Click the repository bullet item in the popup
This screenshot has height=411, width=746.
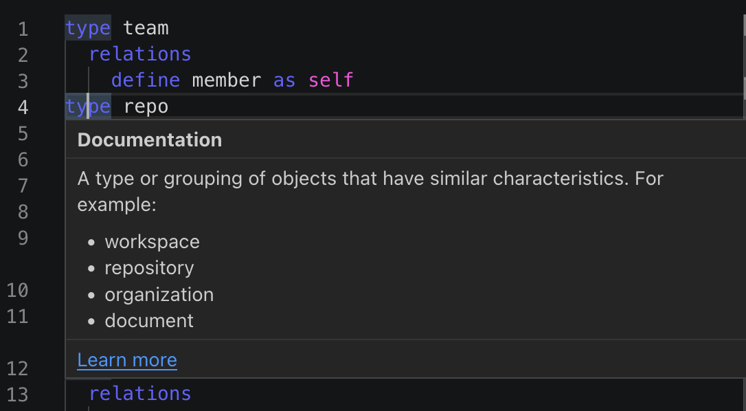point(149,268)
